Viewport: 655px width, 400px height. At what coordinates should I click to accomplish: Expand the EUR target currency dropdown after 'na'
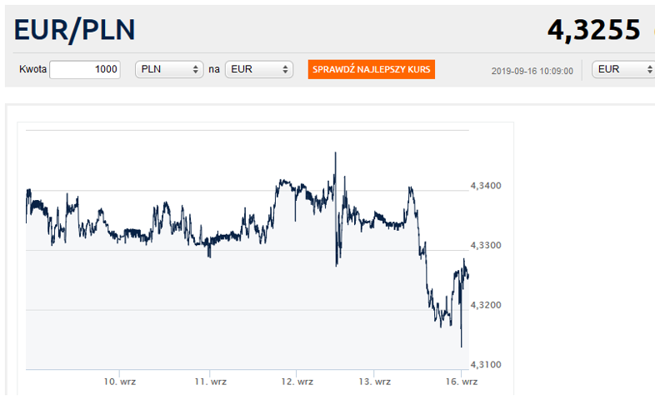click(259, 69)
